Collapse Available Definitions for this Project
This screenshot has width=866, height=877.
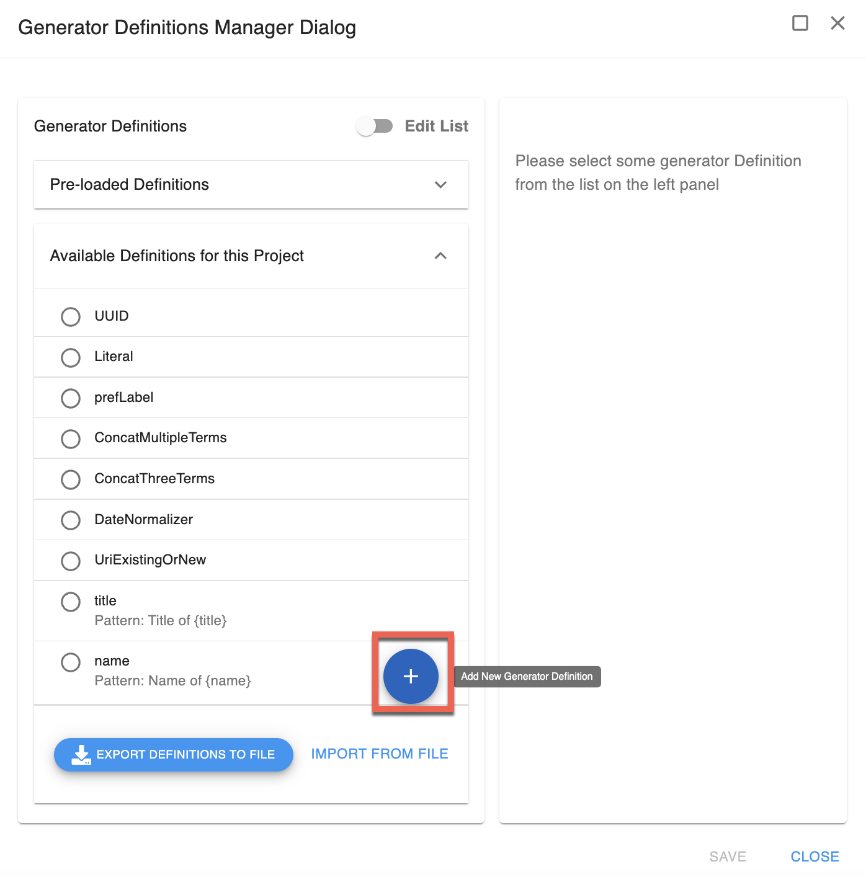point(440,256)
